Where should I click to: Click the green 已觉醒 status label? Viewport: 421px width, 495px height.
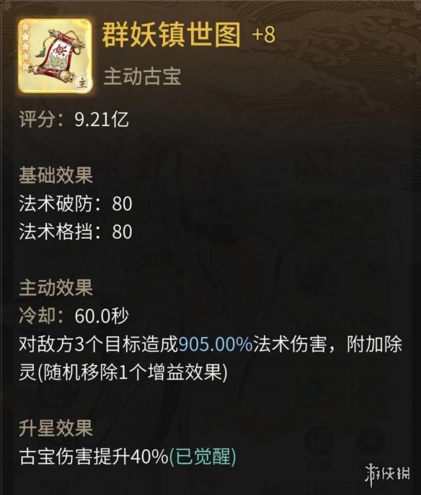(203, 457)
